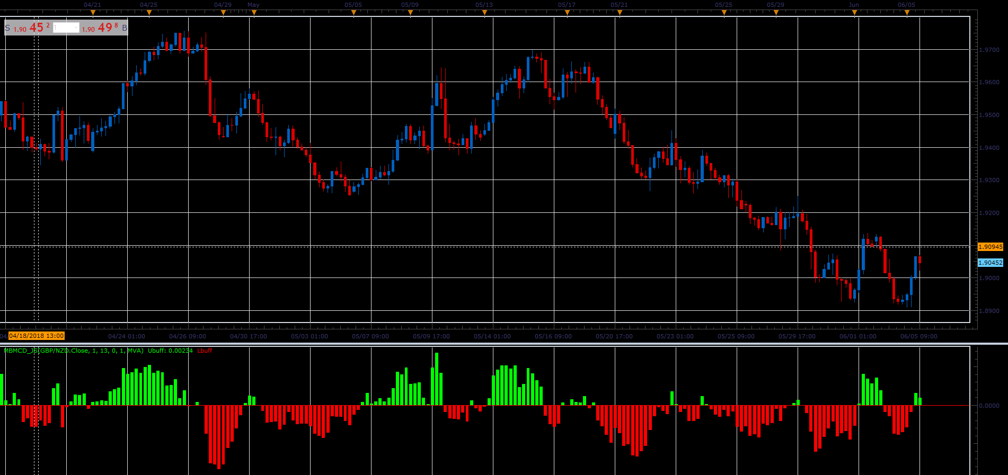Click the orange 04/18/2018 13:00 date tag
Screen dimensions: 1008x475
tap(37, 336)
